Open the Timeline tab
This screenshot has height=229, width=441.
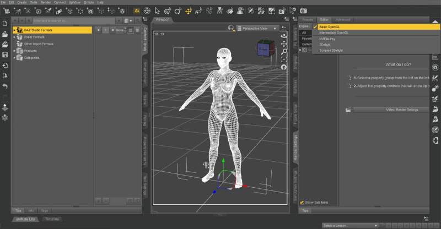pos(52,219)
